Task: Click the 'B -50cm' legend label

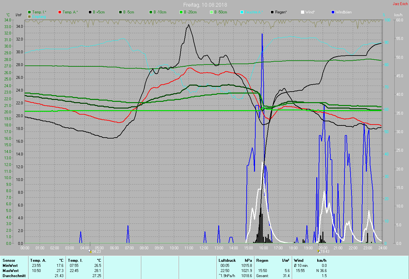Action: [x=221, y=12]
